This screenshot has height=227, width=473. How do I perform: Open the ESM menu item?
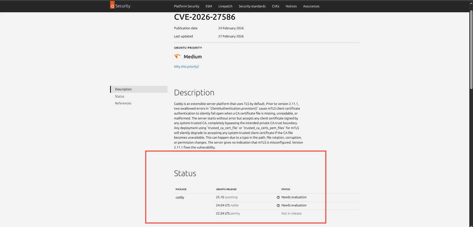[x=209, y=6]
